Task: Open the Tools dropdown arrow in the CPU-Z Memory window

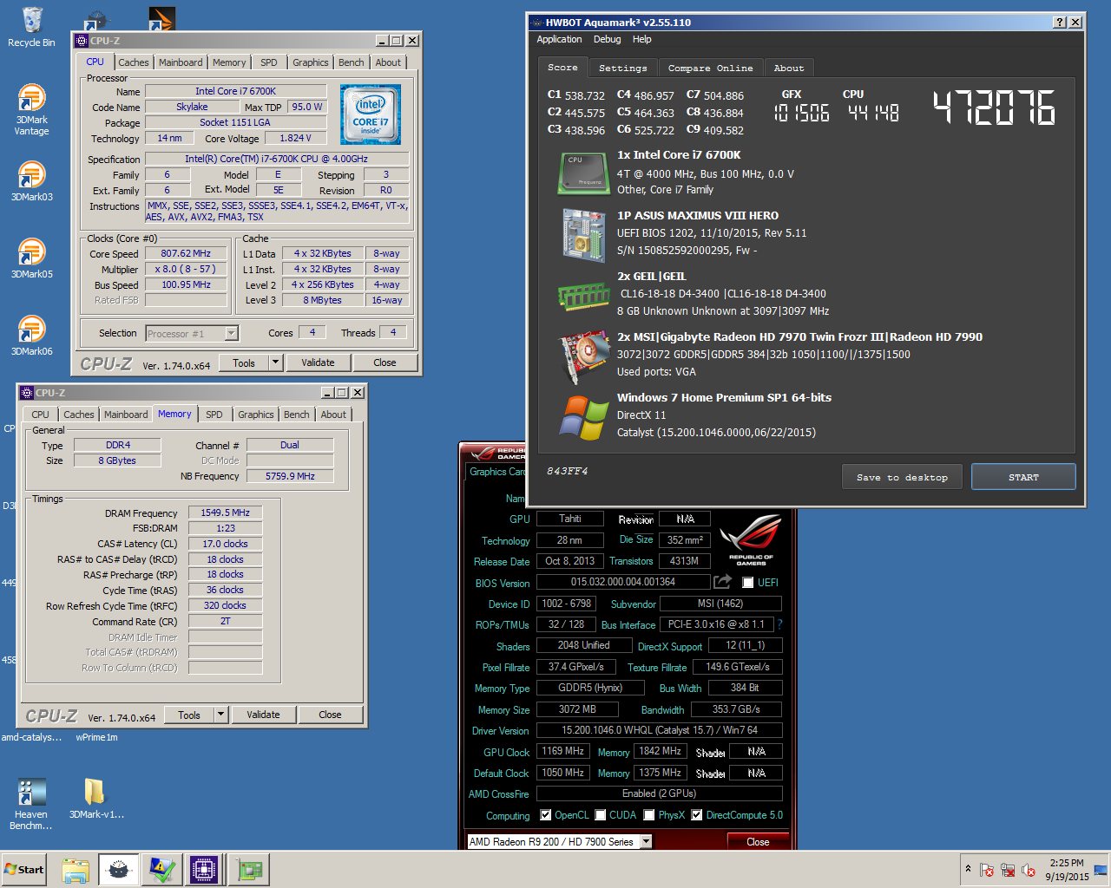Action: (x=221, y=715)
